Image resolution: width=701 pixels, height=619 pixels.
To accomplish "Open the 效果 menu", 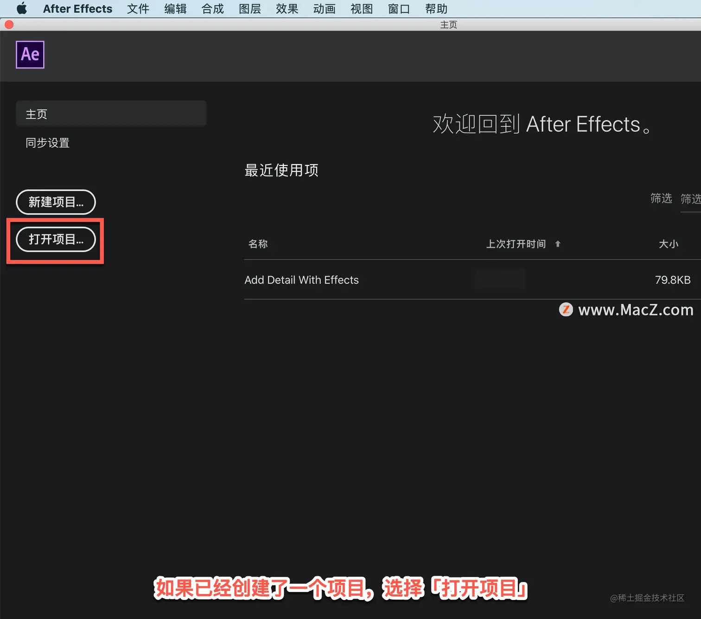I will point(287,9).
